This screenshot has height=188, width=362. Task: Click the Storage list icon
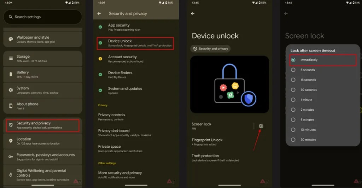(11, 58)
